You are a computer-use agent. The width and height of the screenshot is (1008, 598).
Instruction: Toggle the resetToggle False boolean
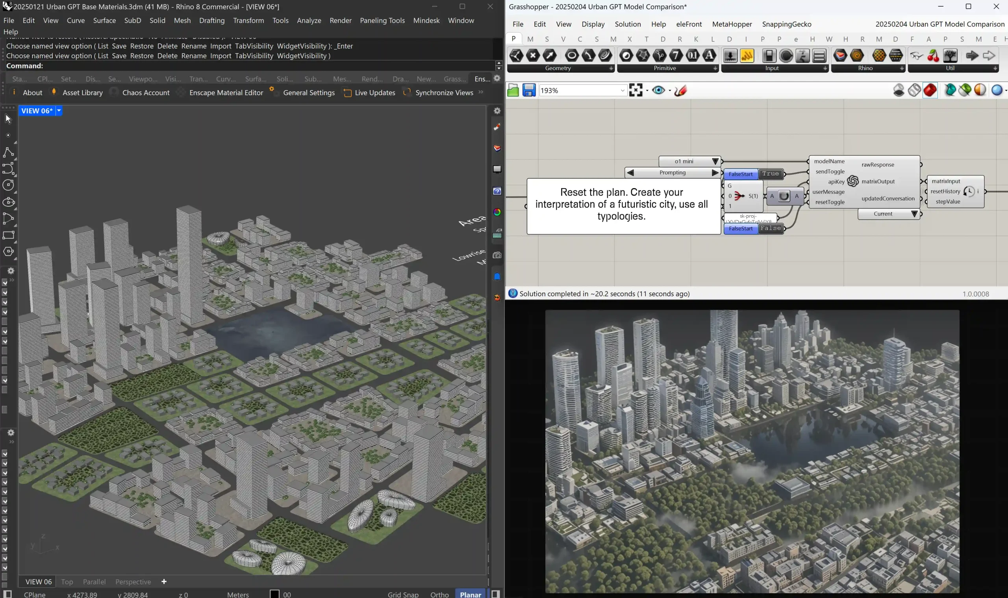770,228
